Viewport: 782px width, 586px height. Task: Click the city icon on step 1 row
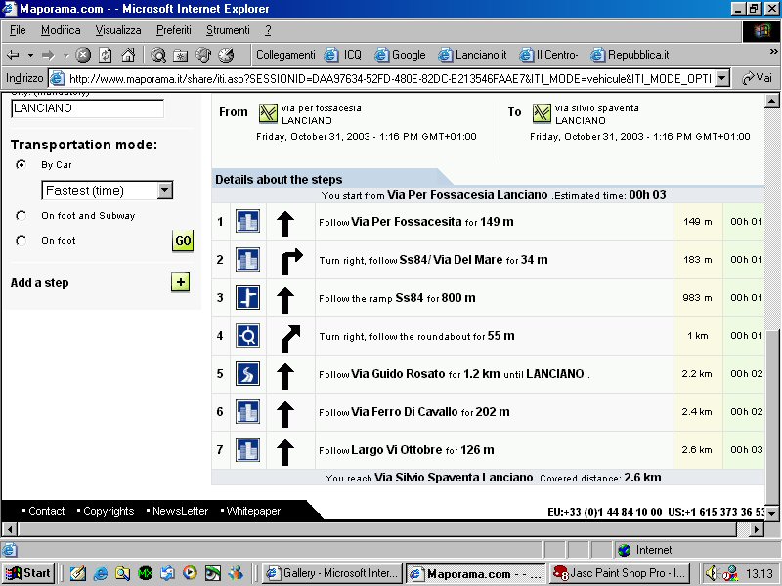(248, 222)
